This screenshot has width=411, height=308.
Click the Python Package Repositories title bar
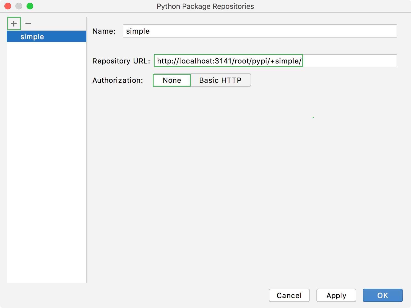click(x=205, y=6)
